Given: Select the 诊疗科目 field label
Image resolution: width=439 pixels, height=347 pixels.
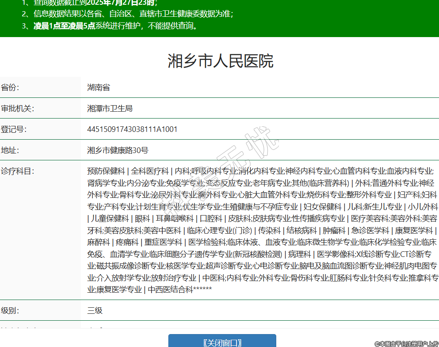Looking at the screenshot, I should click(17, 171).
